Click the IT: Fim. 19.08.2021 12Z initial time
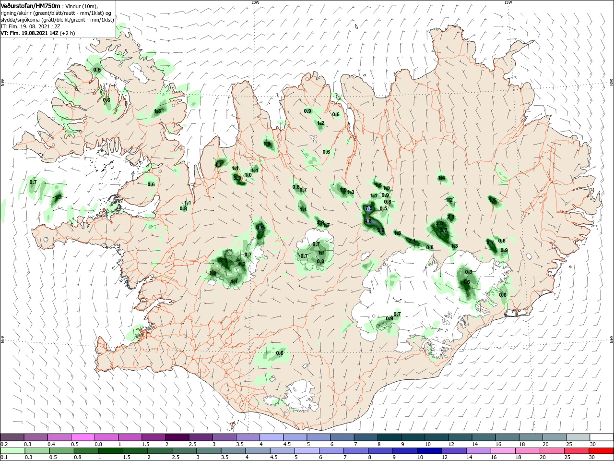Screen dimensions: 614x461 30,27
